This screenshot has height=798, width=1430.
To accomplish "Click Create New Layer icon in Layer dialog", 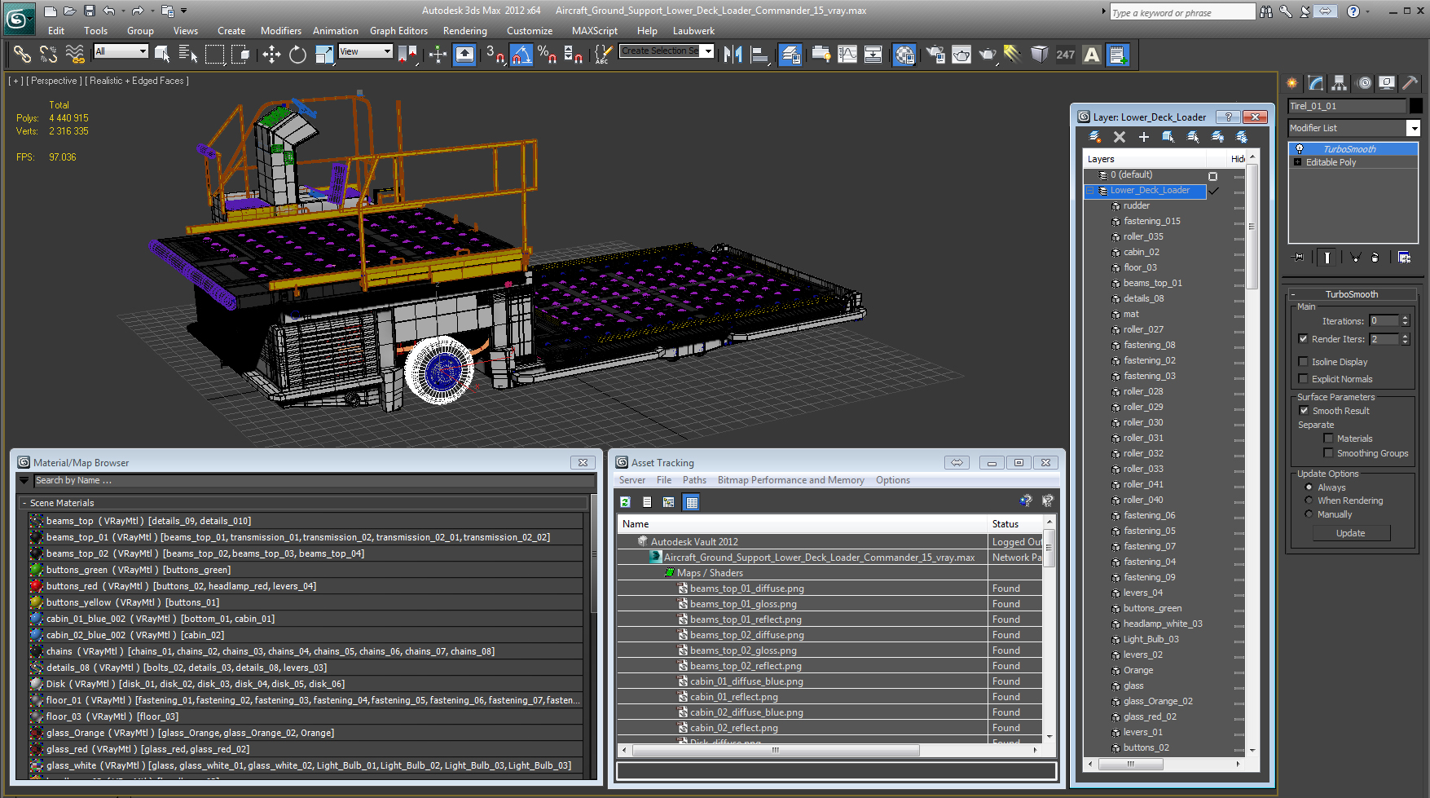I will [1095, 137].
